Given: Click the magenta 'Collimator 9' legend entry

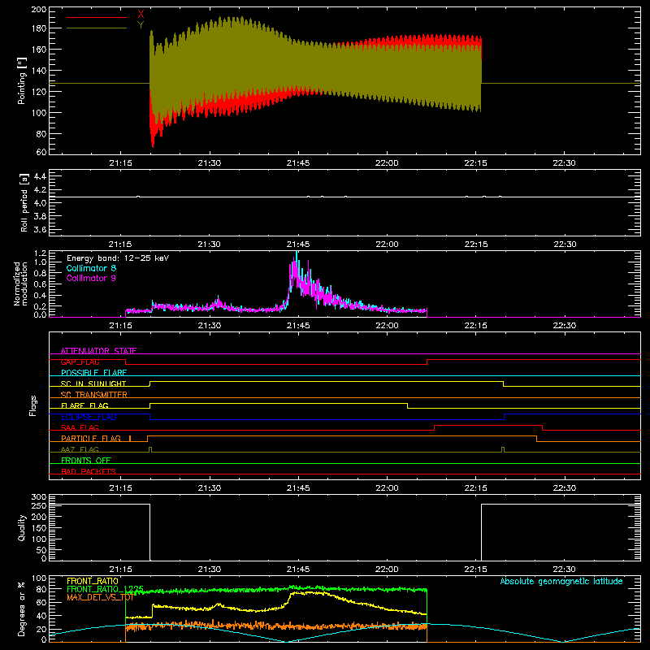Looking at the screenshot, I should click(x=91, y=278).
